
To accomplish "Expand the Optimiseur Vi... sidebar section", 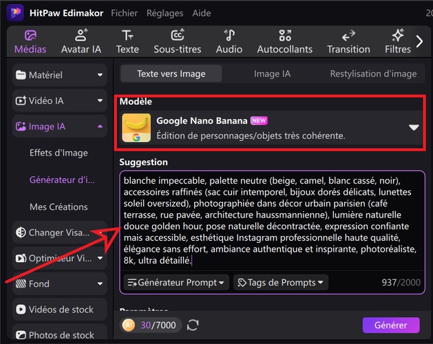I will point(60,258).
